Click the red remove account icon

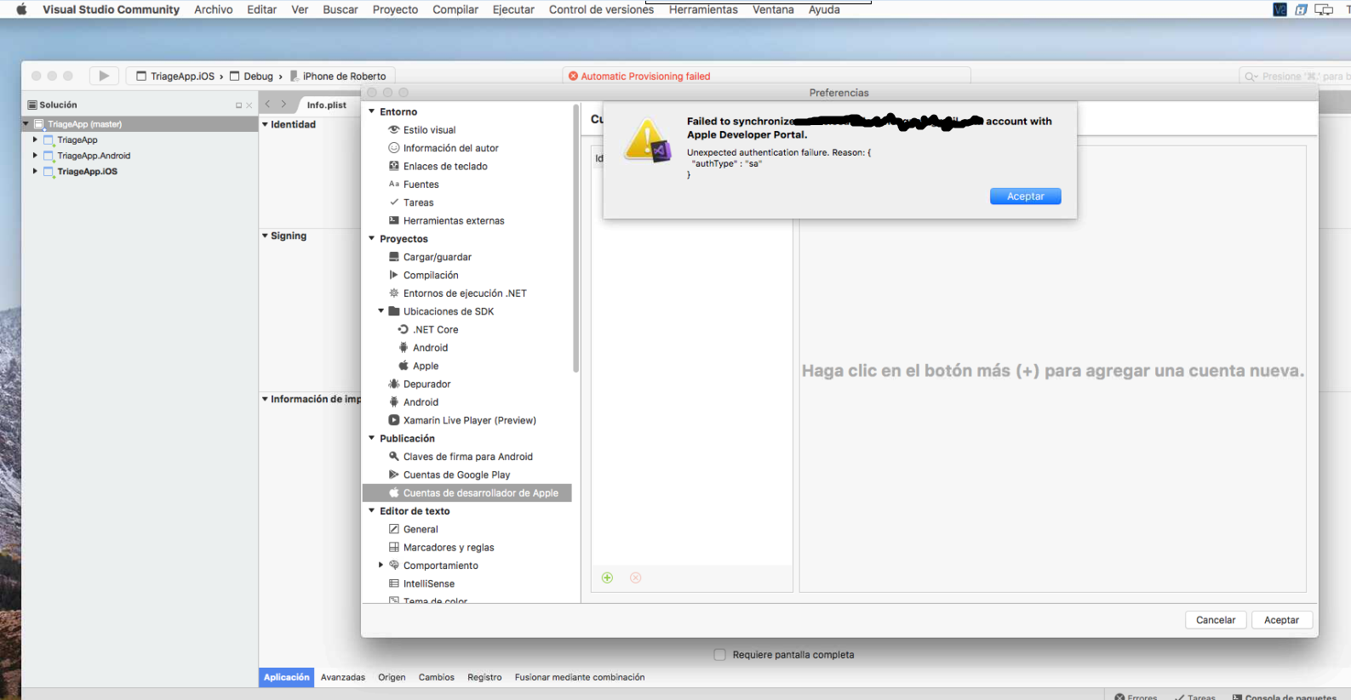(636, 578)
